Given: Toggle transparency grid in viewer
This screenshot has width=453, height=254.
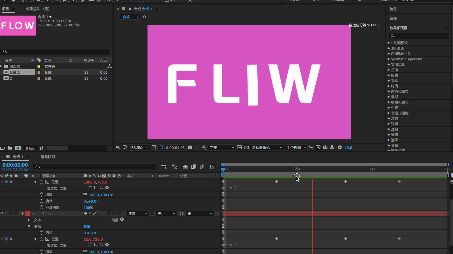Looking at the screenshot, I should click(246, 148).
